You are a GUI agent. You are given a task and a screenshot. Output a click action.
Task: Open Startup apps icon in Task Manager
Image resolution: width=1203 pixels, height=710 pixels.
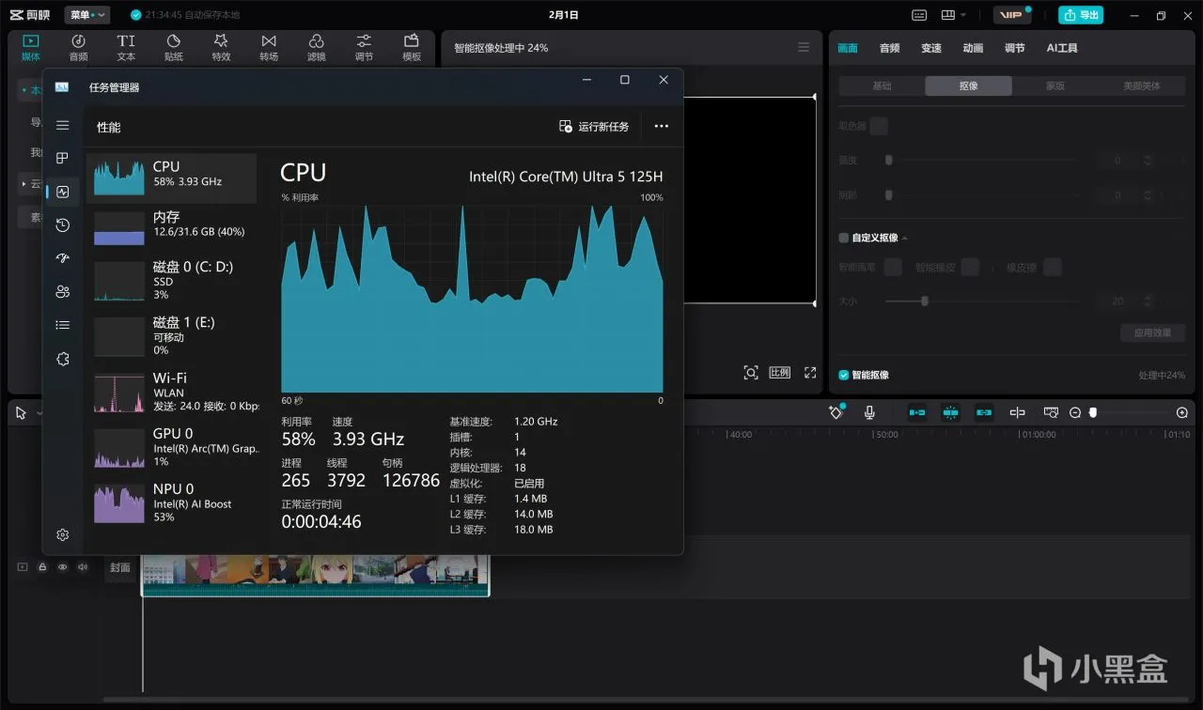coord(62,258)
